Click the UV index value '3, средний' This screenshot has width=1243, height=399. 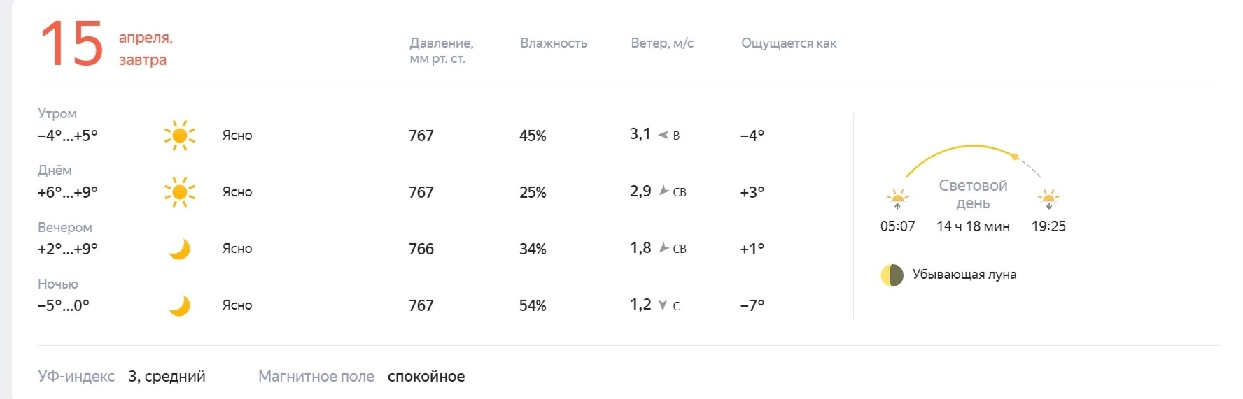tap(167, 376)
